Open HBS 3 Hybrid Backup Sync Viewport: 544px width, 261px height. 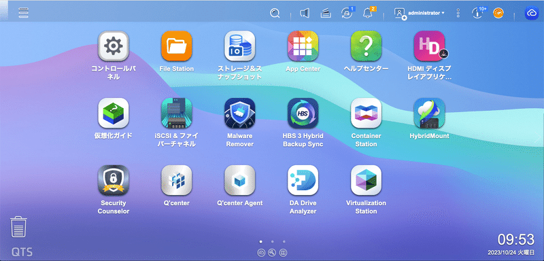tap(303, 113)
